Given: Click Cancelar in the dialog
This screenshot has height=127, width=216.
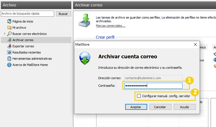Looking at the screenshot, I should click(x=160, y=107).
